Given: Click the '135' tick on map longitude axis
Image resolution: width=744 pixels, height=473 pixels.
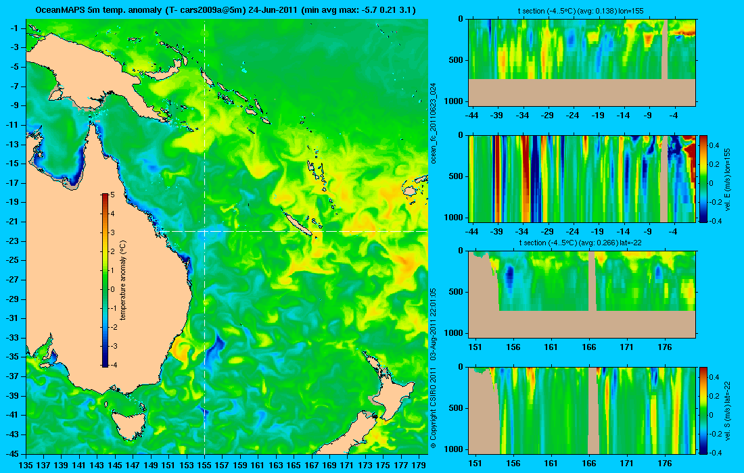Looking at the screenshot, I should pos(26,466).
